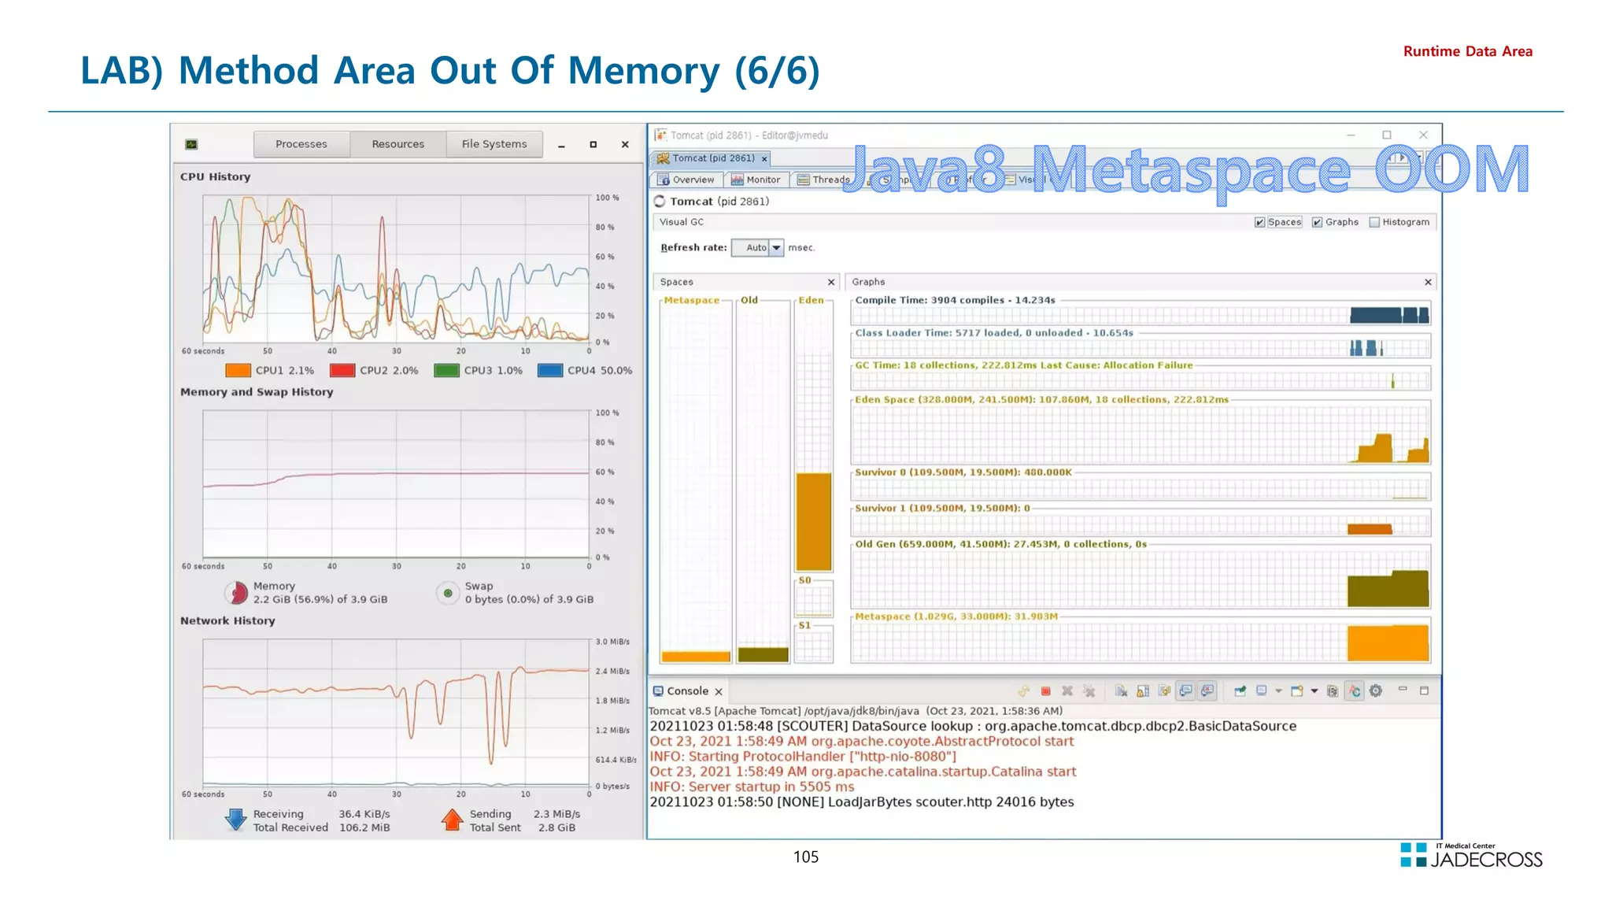This screenshot has width=1612, height=907.
Task: Click the Display Selected Console monitor icon
Action: tap(1262, 691)
